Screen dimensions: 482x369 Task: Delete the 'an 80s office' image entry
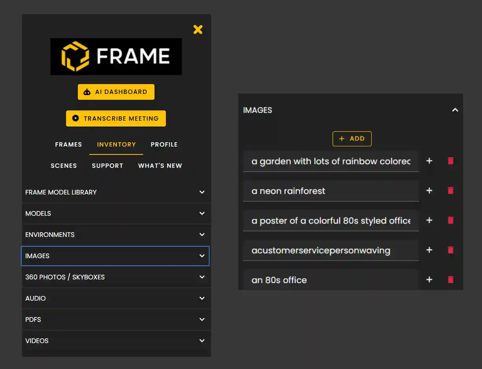click(450, 280)
